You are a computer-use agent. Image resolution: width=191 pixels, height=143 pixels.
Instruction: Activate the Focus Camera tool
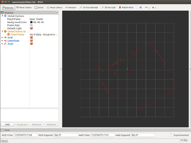pyautogui.click(x=54, y=8)
